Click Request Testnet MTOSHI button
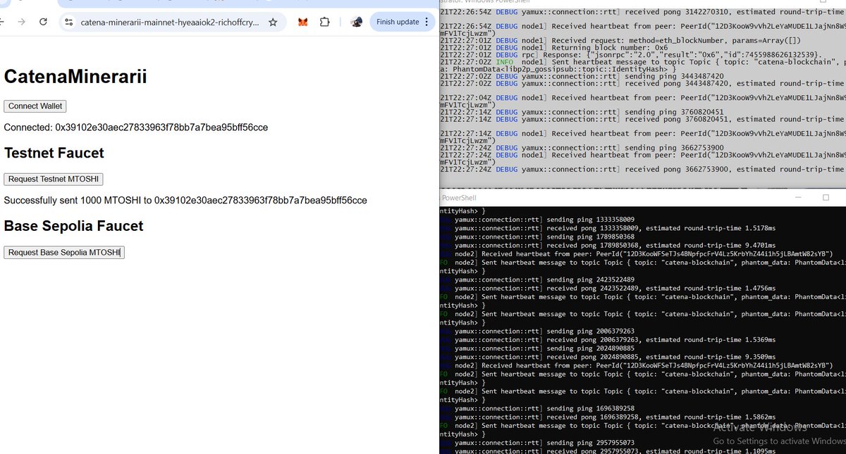The width and height of the screenshot is (846, 454). pos(54,179)
